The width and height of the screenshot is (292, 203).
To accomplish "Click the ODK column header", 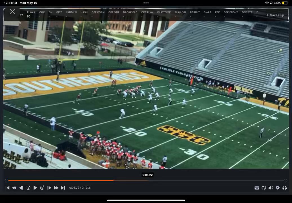I will pos(42,12).
